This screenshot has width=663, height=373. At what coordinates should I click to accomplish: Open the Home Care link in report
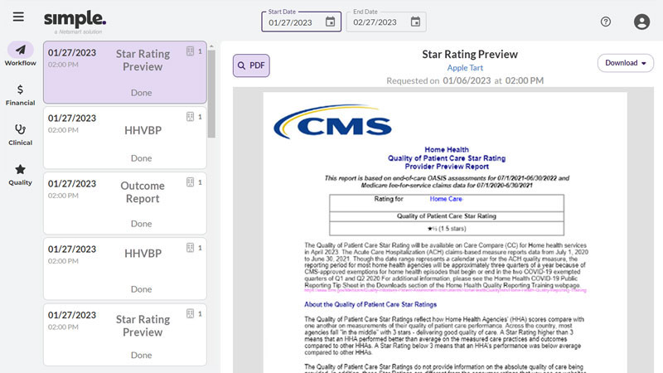(x=447, y=199)
